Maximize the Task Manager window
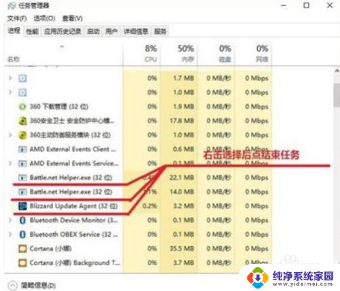The image size is (340, 291). 307,5
